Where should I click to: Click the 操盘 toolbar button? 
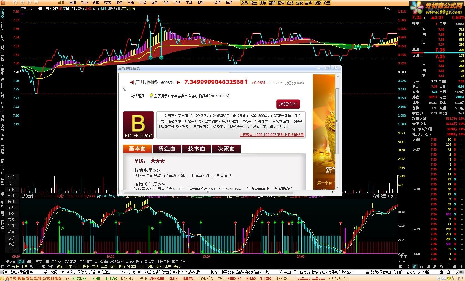[254, 3]
